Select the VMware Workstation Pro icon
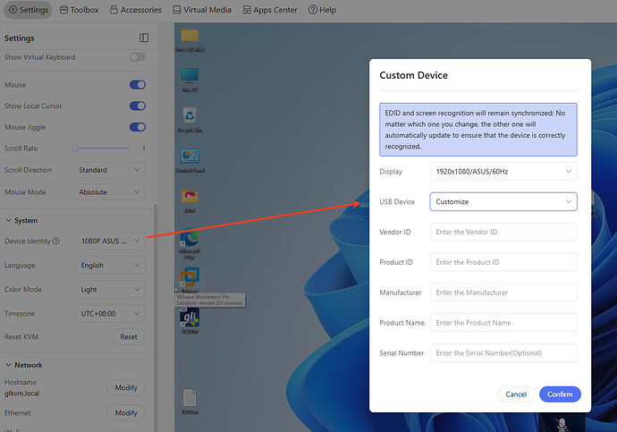617x432 pixels. (x=189, y=276)
